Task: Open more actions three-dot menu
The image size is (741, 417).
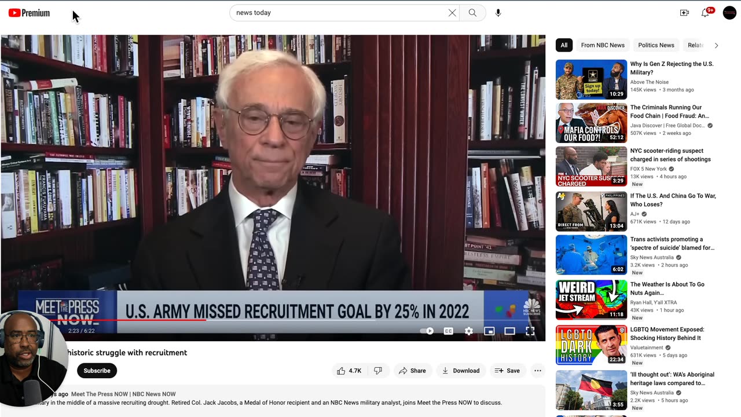Action: coord(538,371)
